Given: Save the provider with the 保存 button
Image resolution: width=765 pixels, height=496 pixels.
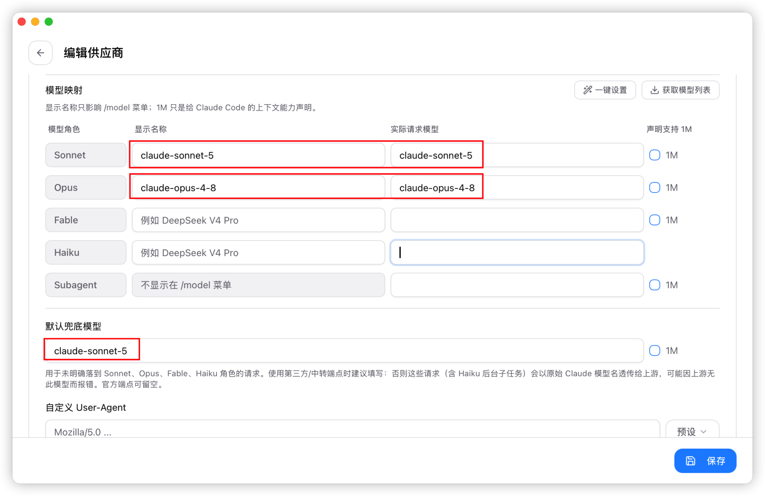Looking at the screenshot, I should point(705,460).
